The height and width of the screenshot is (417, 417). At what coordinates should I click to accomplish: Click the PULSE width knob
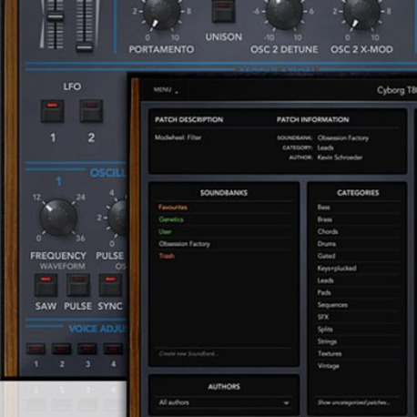tap(118, 218)
